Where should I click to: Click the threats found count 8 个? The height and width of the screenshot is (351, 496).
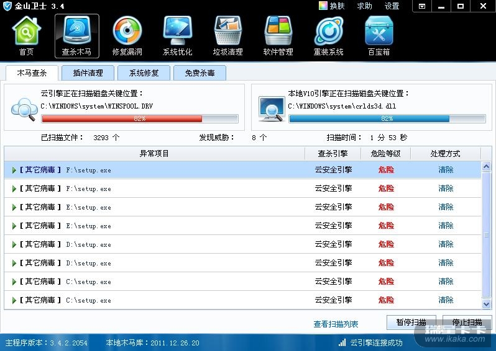coord(259,138)
